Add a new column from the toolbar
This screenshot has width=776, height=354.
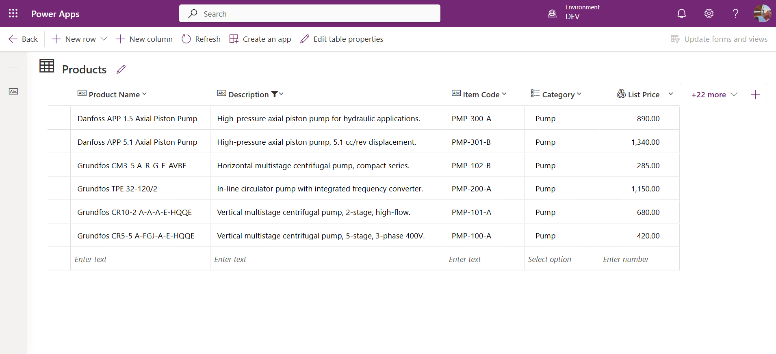(x=144, y=39)
